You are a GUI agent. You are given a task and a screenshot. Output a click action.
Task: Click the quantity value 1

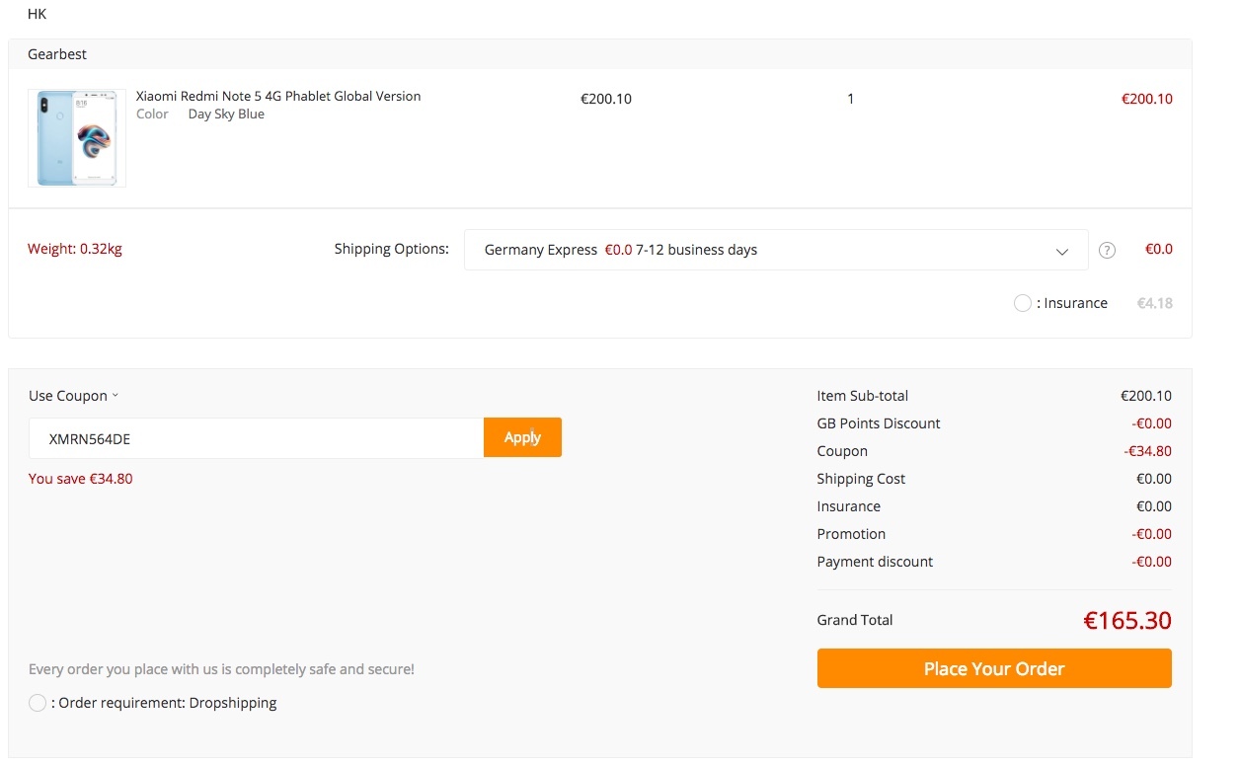tap(850, 99)
